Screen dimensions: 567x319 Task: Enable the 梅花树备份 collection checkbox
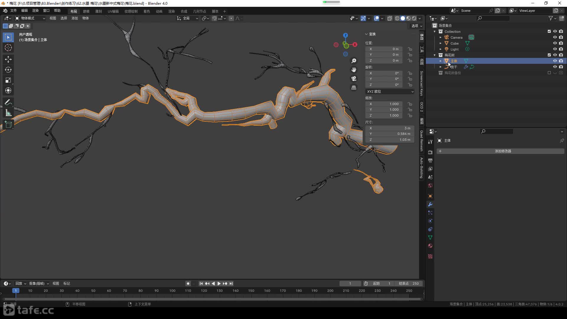(549, 73)
